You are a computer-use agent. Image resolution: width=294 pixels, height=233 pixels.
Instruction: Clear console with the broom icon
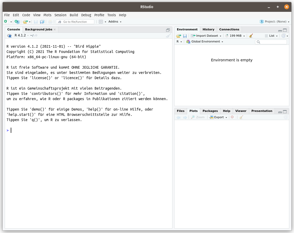click(x=168, y=36)
